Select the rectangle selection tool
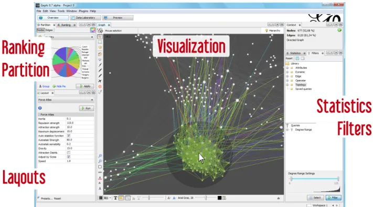Image resolution: width=373 pixels, height=207 pixels. [x=100, y=42]
